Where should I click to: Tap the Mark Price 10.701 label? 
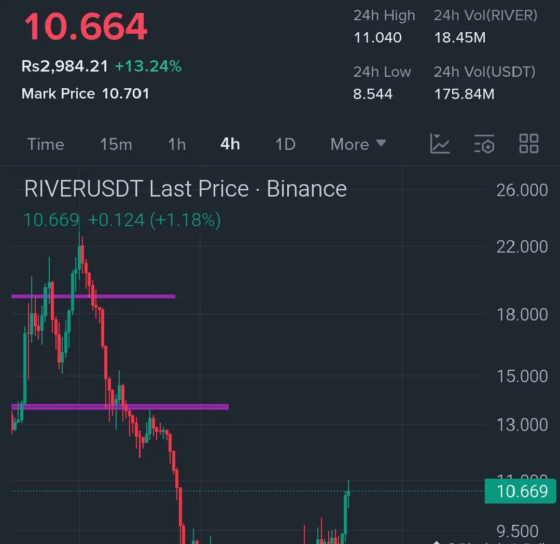[x=85, y=93]
